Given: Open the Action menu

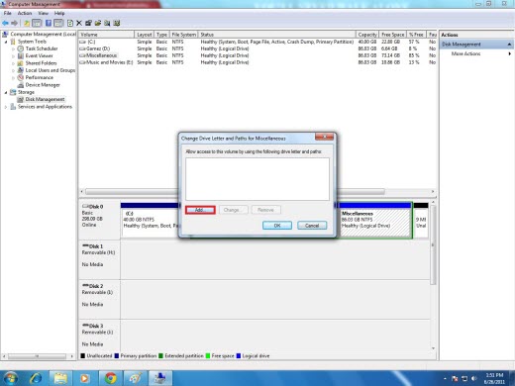Looking at the screenshot, I should click(25, 13).
